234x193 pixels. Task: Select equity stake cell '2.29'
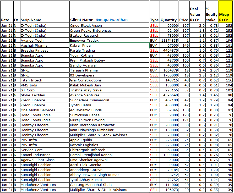click(212, 100)
